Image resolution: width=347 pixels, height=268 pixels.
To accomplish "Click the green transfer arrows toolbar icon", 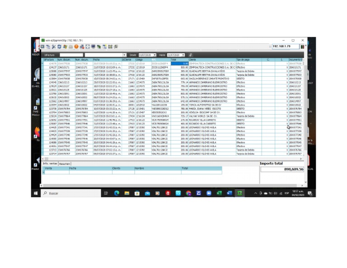I will tap(99, 46).
